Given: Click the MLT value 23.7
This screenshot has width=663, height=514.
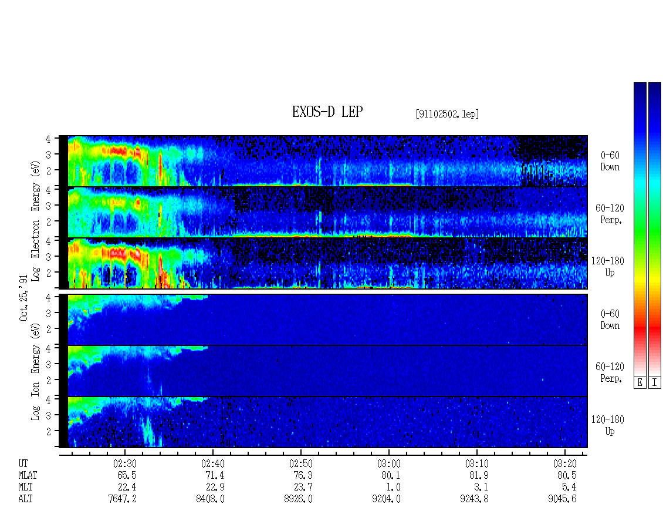Looking at the screenshot, I should [x=303, y=488].
